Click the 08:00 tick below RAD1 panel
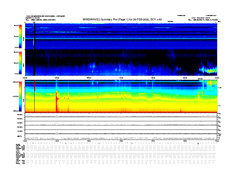This screenshot has height=181, width=234. 89,78
